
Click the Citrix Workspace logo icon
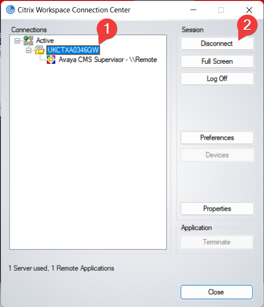coord(11,10)
